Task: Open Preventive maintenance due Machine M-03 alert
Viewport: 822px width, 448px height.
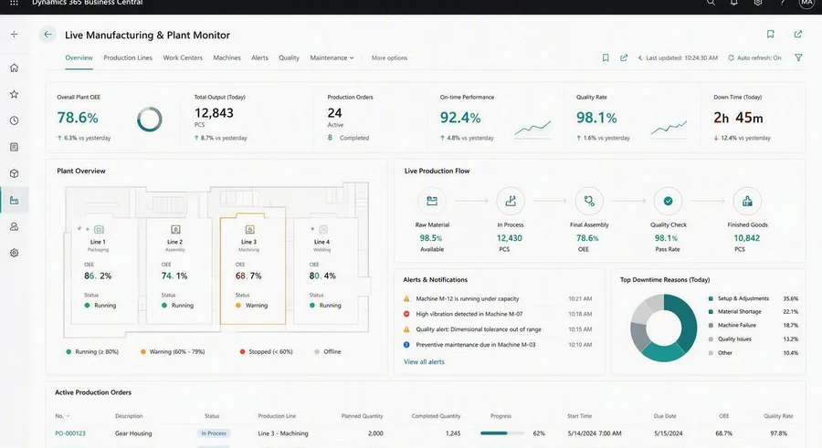Action: pyautogui.click(x=498, y=345)
